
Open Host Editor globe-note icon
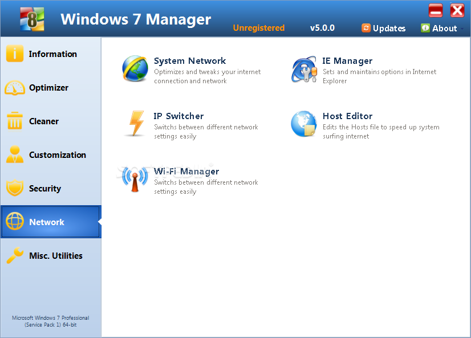[304, 124]
